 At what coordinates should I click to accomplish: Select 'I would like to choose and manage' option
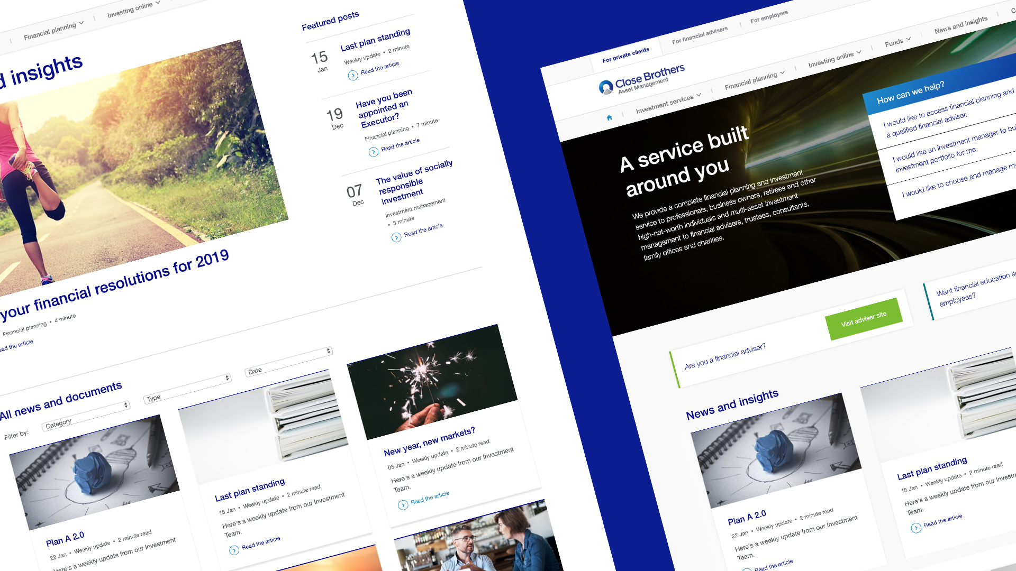958,180
